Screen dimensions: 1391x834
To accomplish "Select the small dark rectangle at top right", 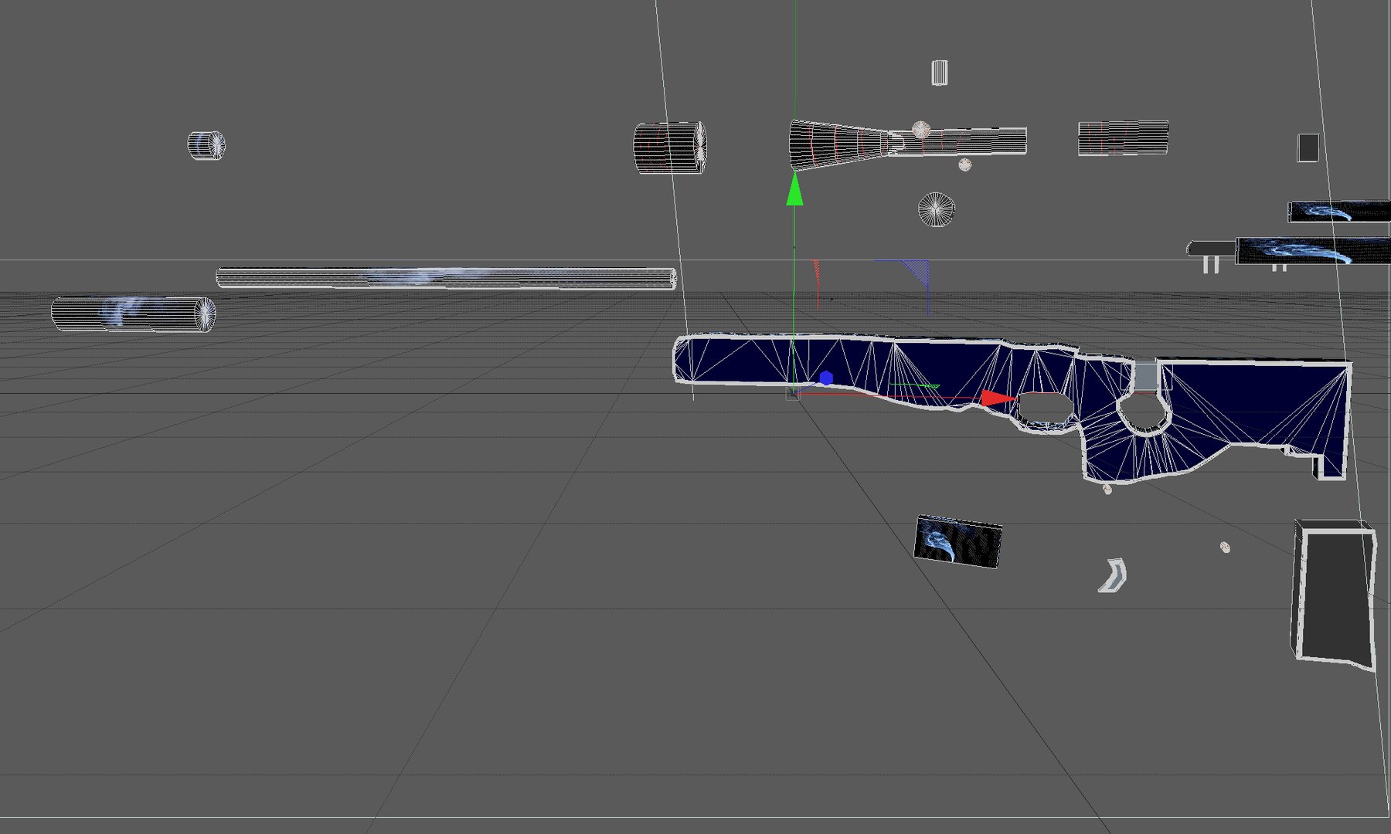I will pyautogui.click(x=1308, y=147).
